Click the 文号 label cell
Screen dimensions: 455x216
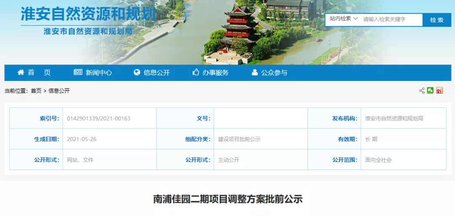point(185,118)
